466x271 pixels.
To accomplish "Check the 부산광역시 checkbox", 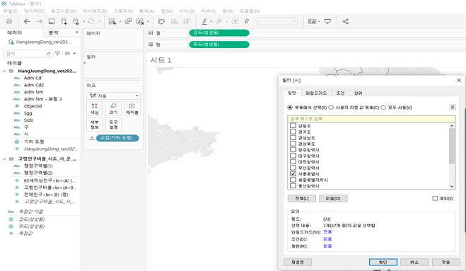I will (x=293, y=168).
